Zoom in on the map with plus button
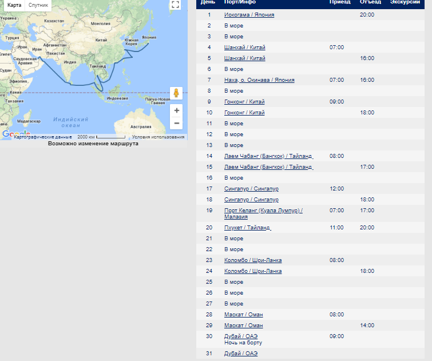The width and height of the screenshot is (432, 361). click(177, 110)
